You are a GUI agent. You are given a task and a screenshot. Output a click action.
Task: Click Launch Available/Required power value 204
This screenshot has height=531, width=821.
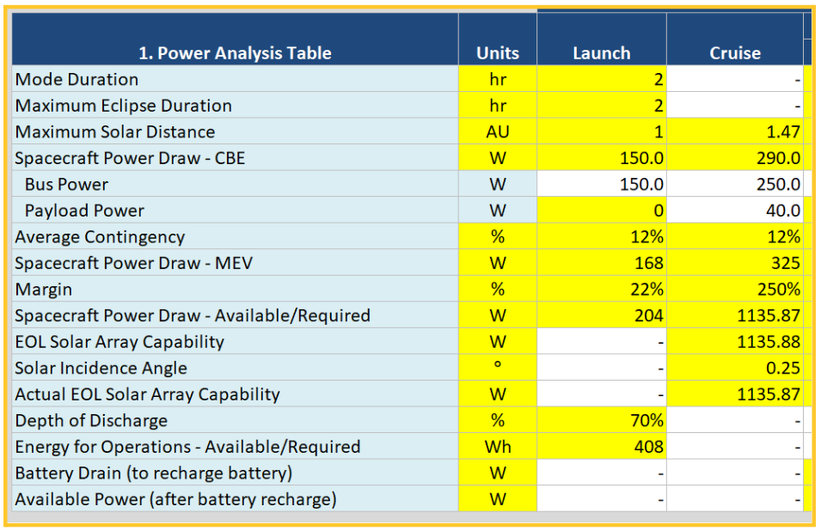click(601, 315)
